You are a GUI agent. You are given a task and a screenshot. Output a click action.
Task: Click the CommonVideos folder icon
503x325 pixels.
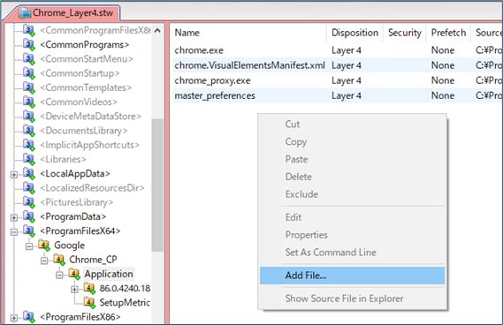coord(29,102)
